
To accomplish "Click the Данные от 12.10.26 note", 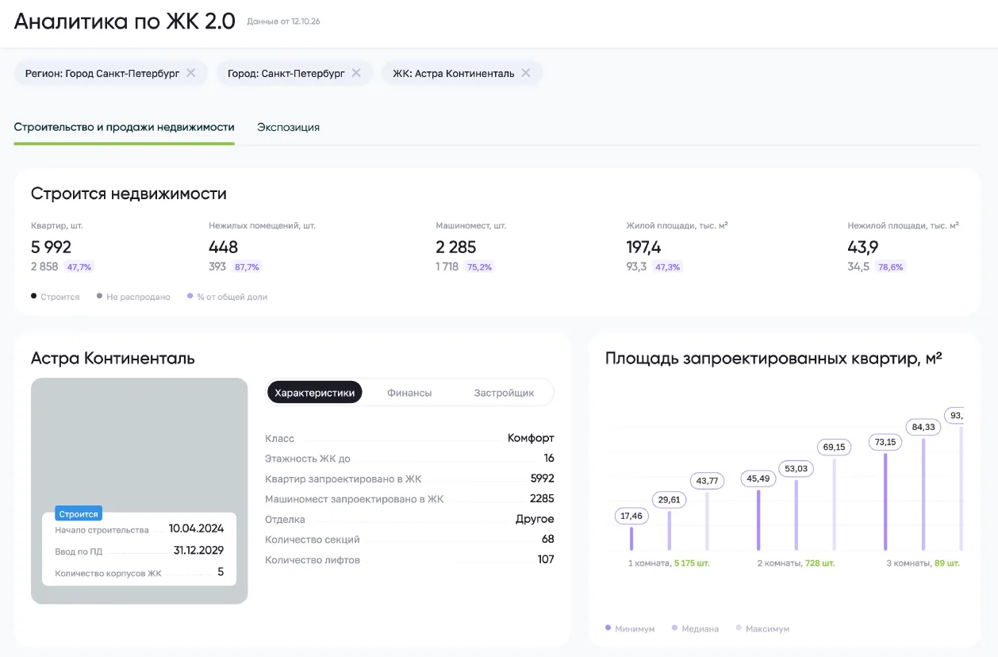I will (x=283, y=21).
